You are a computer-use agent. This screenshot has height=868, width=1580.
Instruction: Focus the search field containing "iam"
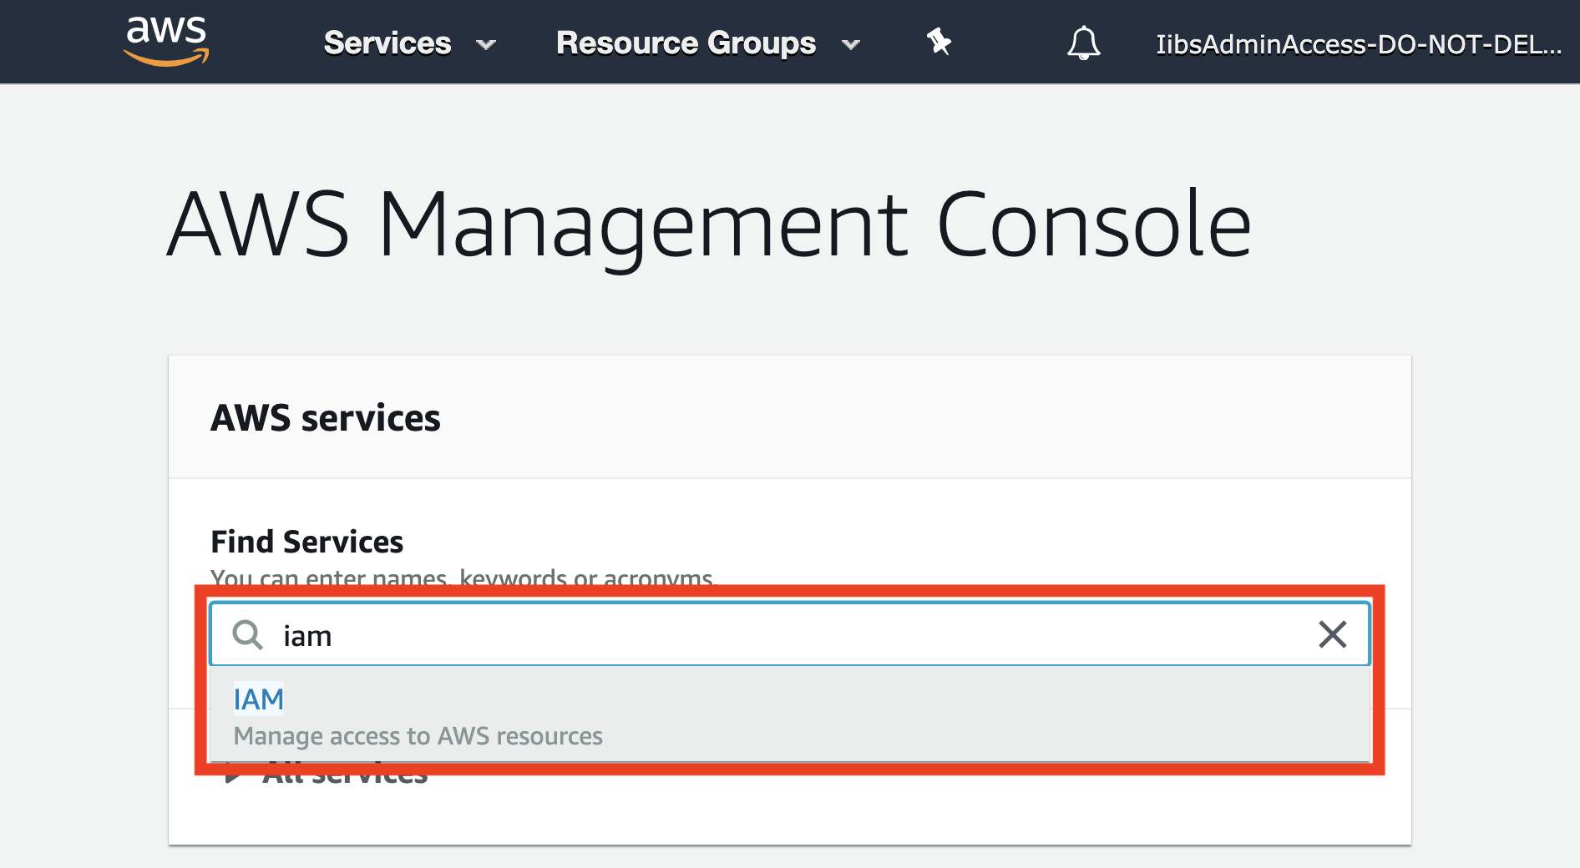point(752,635)
